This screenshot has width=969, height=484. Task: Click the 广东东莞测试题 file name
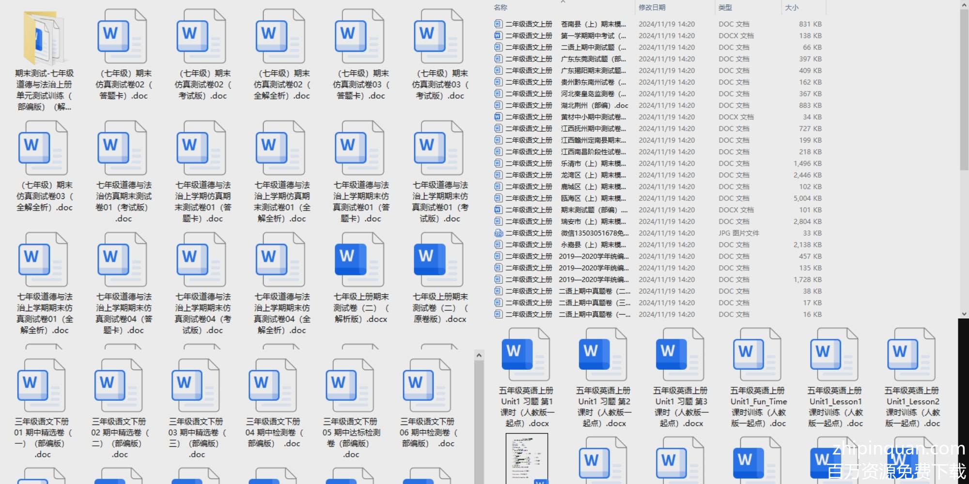click(x=594, y=59)
